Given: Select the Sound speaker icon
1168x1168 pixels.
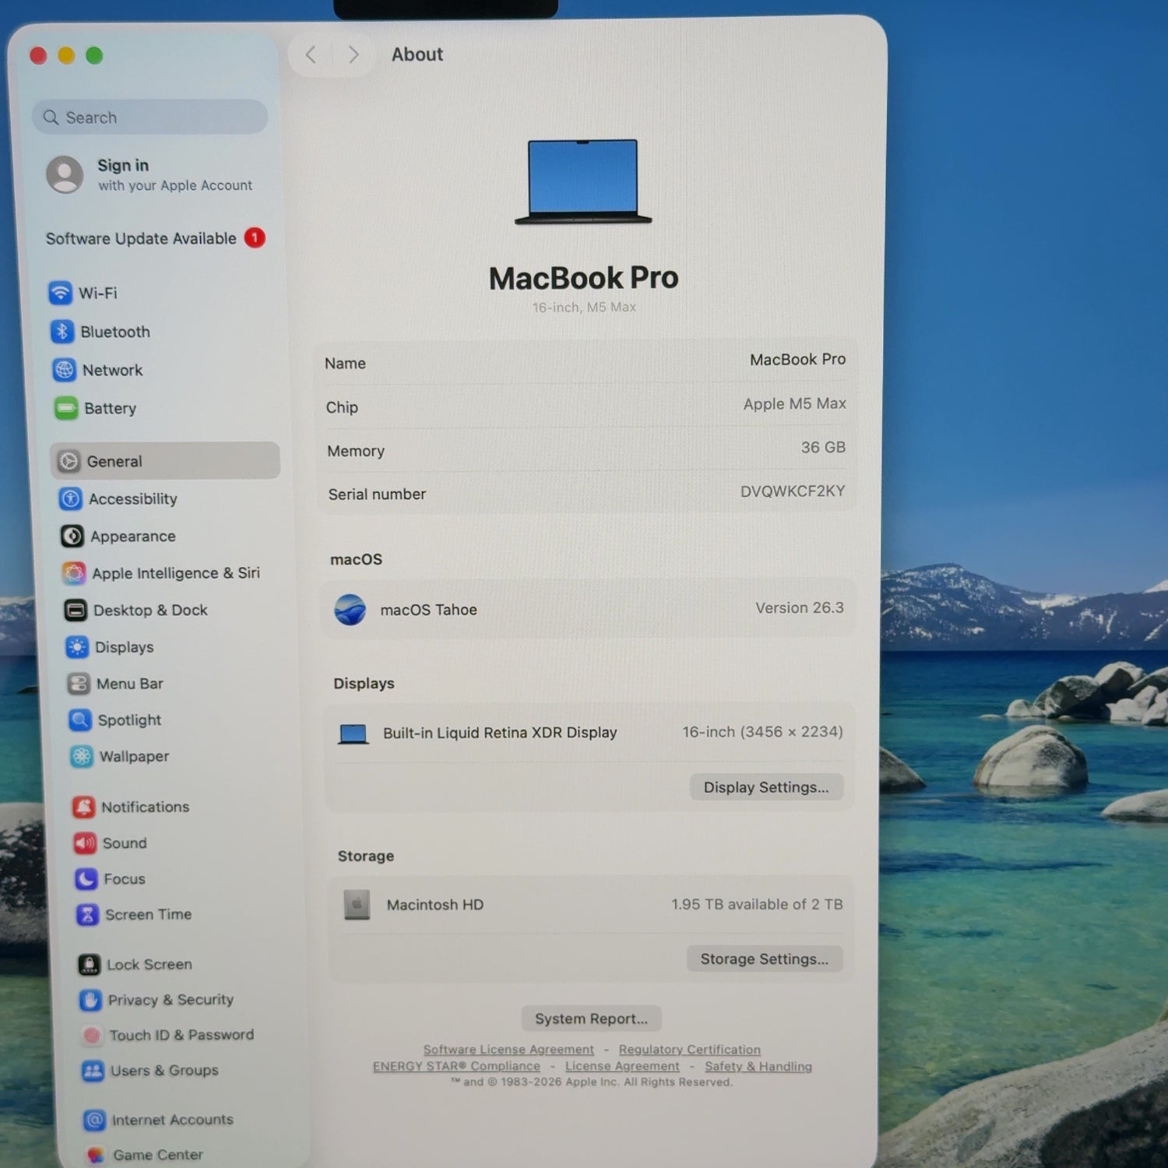Looking at the screenshot, I should (x=85, y=843).
